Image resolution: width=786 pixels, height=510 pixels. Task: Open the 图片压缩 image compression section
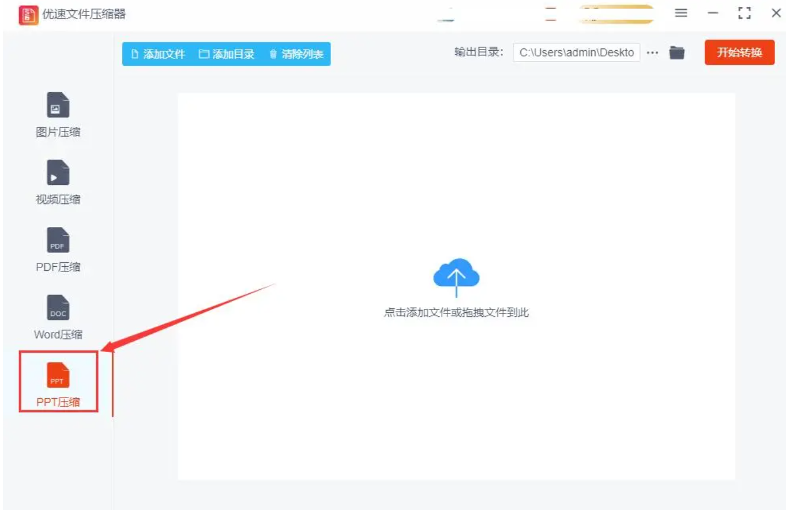coord(58,115)
